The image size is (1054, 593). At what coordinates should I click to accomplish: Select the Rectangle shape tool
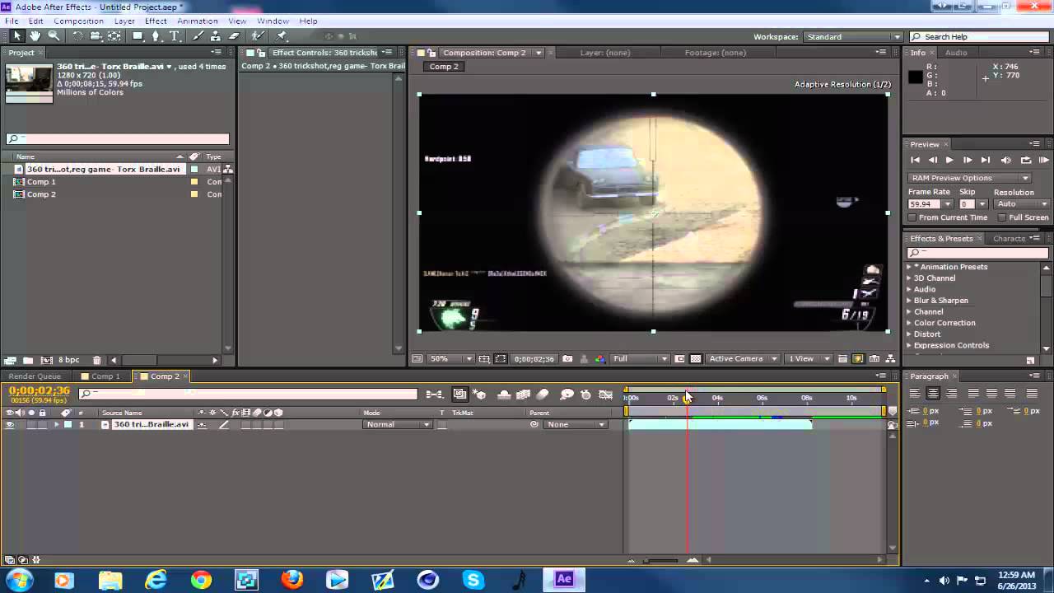138,36
